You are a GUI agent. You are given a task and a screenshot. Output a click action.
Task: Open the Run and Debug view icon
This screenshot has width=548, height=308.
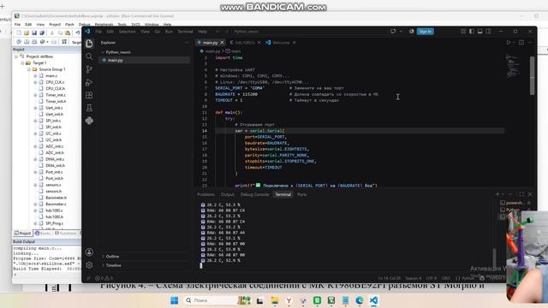point(89,82)
